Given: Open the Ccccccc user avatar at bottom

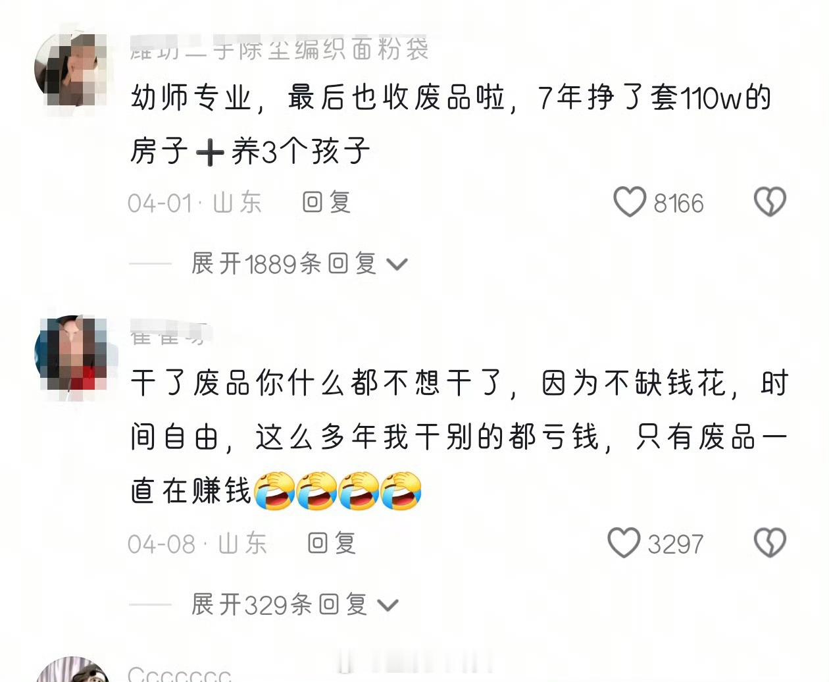Looking at the screenshot, I should 72,669.
